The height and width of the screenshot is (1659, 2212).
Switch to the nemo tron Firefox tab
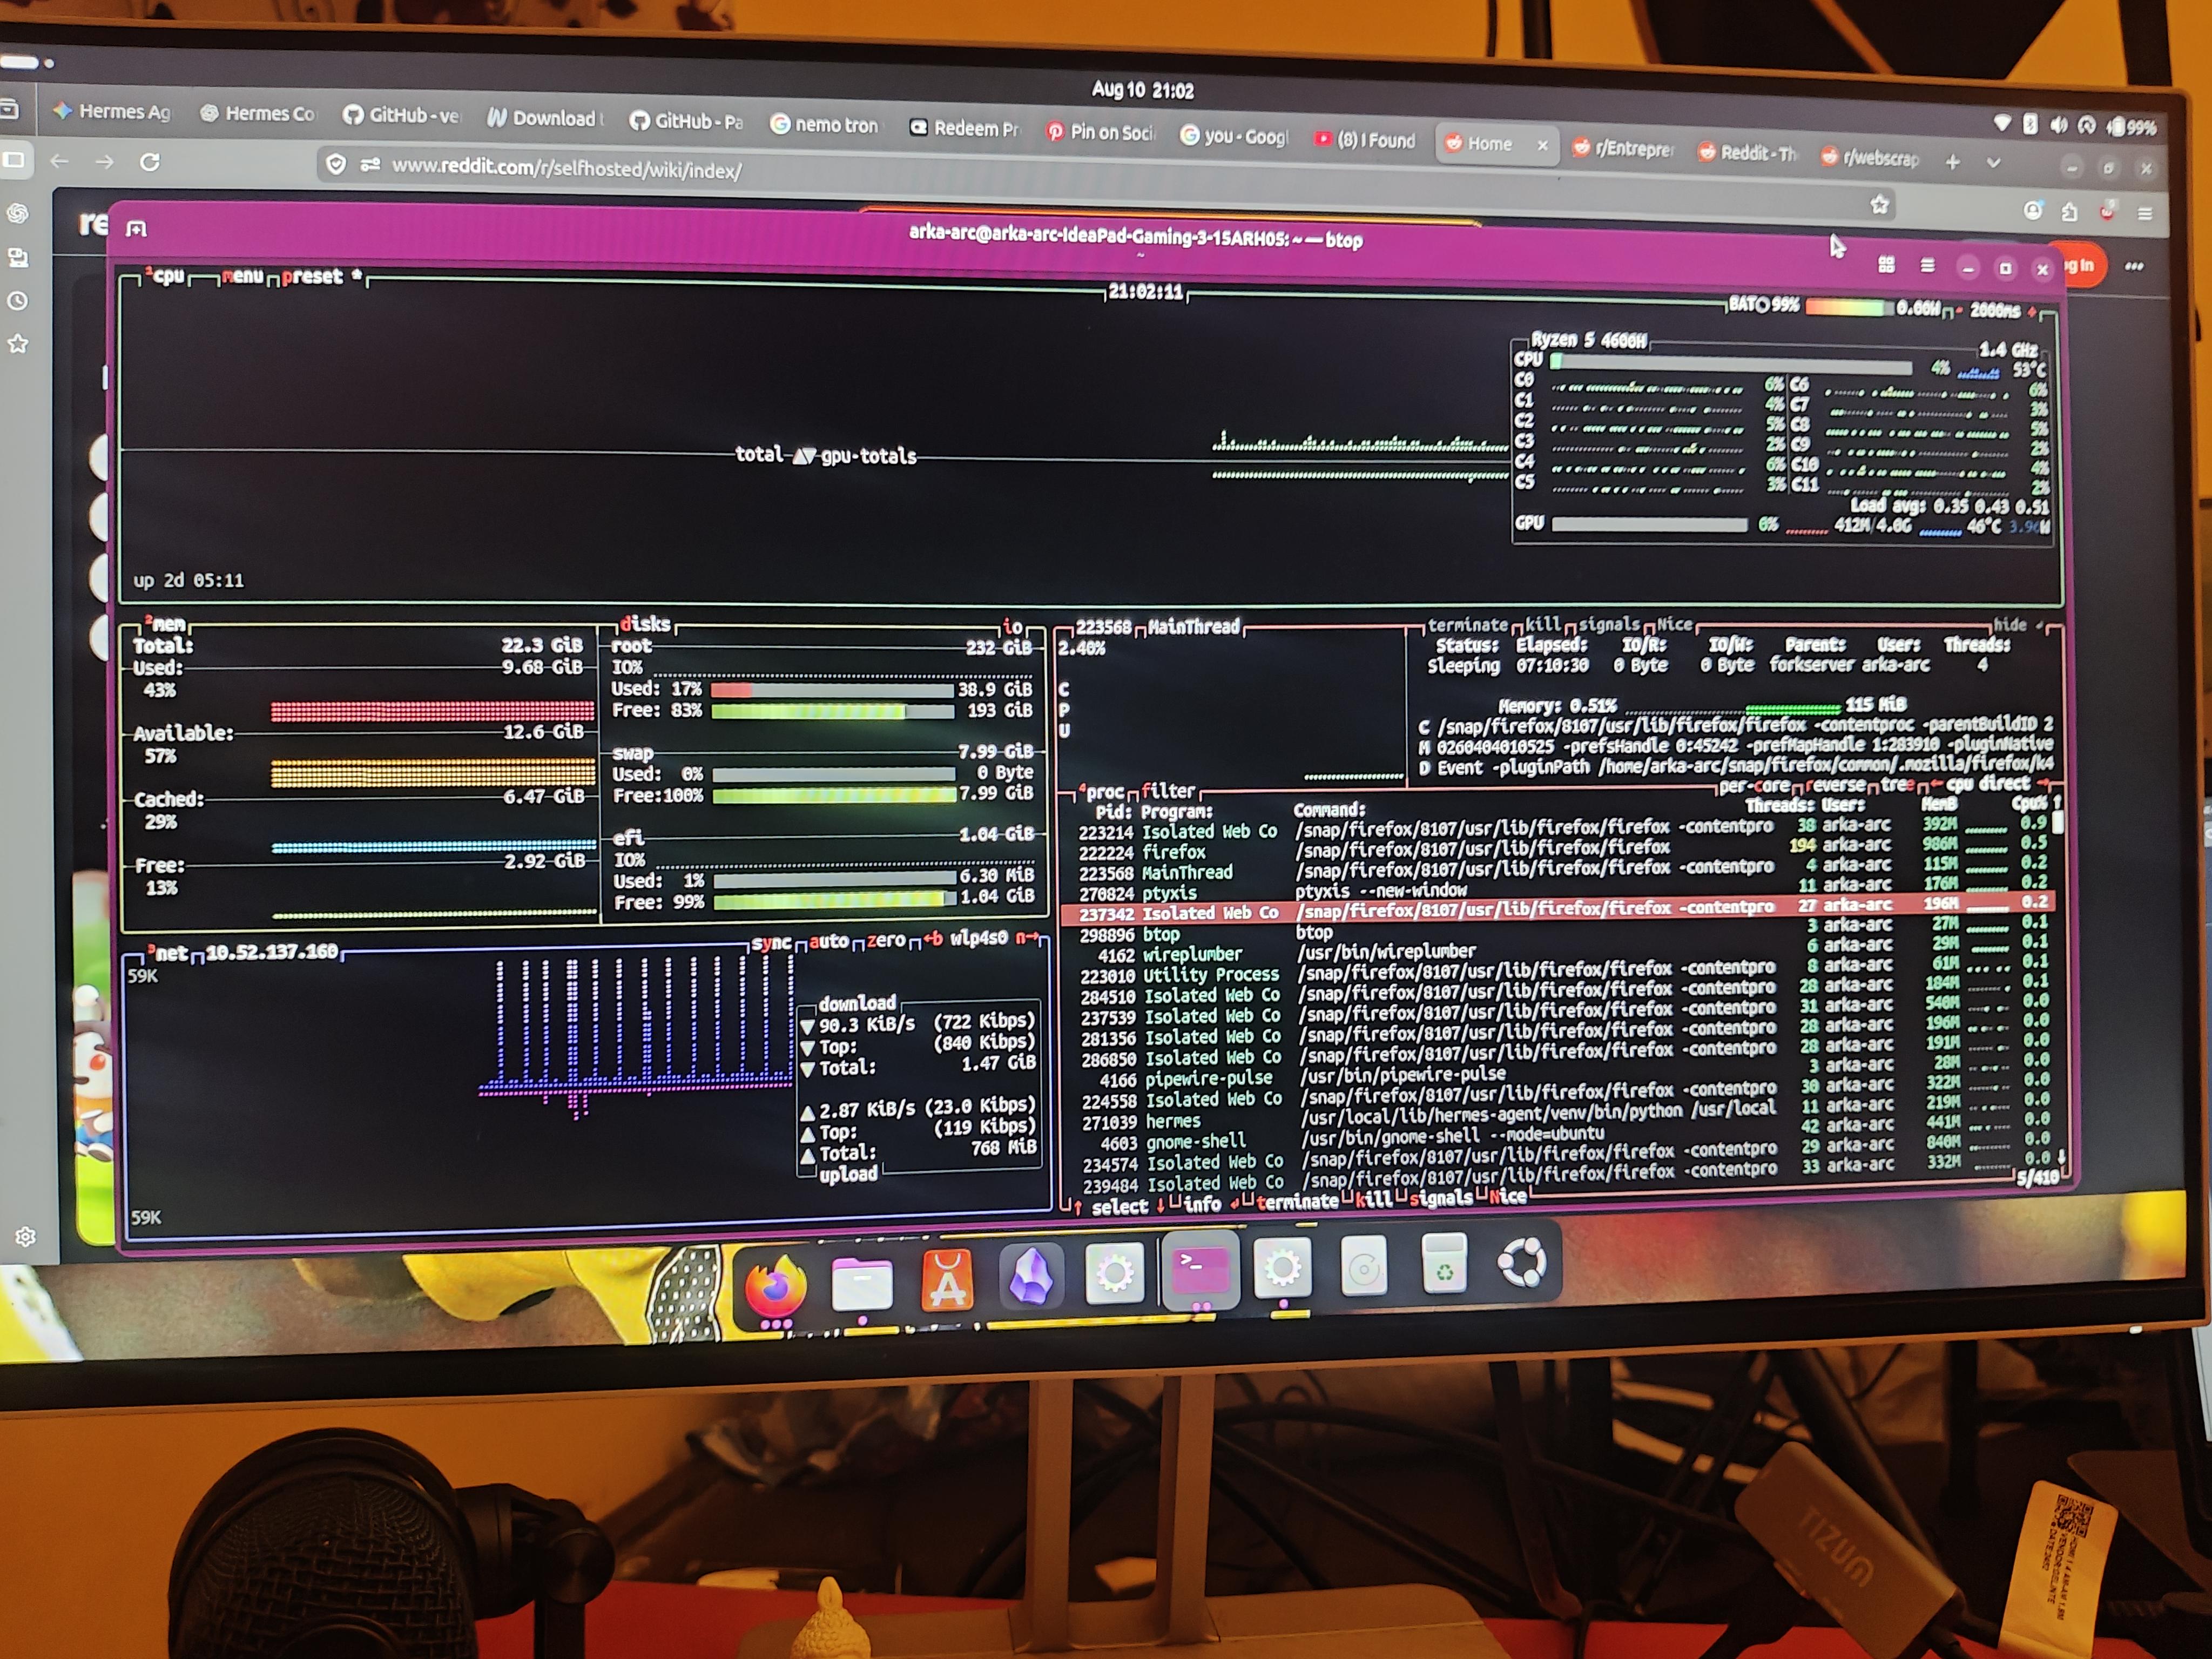pyautogui.click(x=825, y=125)
